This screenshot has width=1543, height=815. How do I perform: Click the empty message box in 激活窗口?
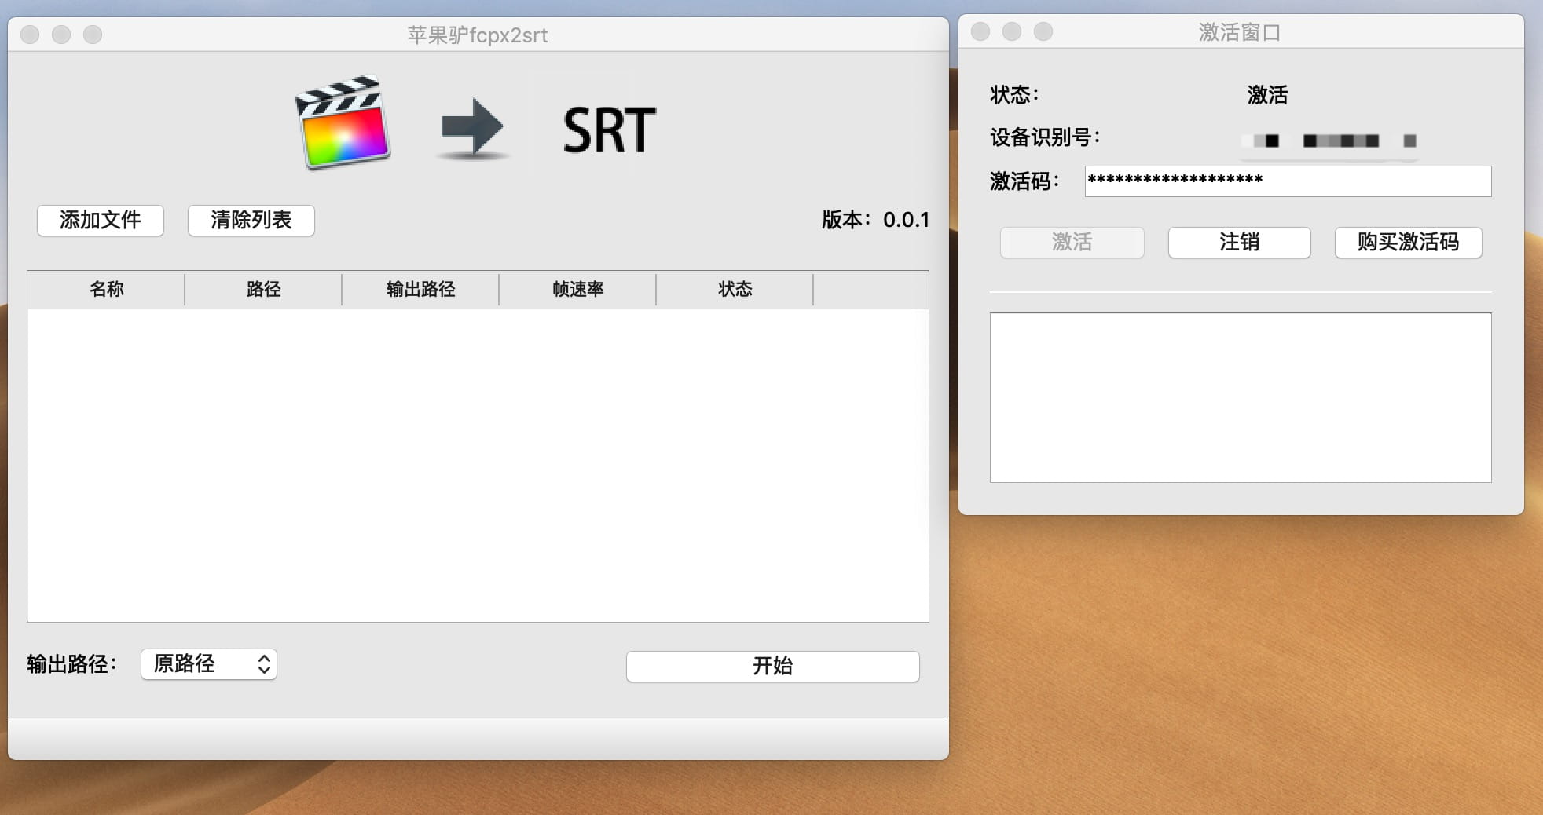coord(1241,397)
